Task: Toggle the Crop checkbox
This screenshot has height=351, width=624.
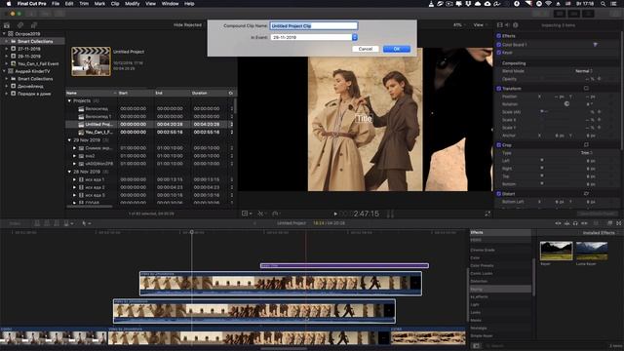Action: click(498, 145)
